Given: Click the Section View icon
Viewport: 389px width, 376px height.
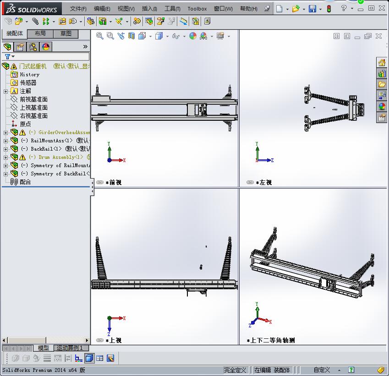Looking at the screenshot, I should tap(131, 36).
